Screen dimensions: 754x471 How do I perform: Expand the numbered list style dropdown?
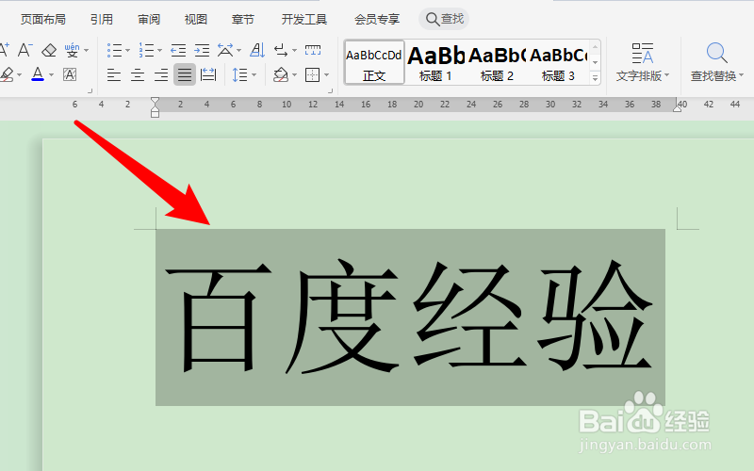(x=159, y=50)
